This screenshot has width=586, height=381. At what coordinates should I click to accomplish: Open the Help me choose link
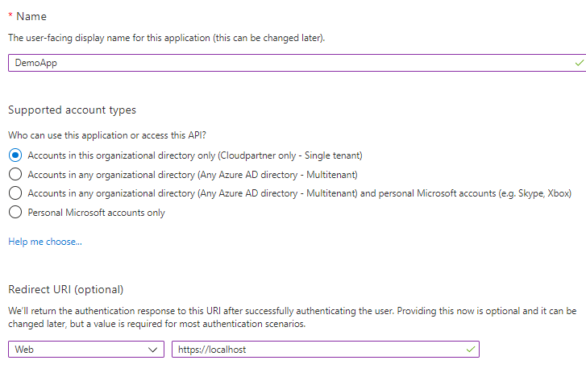pos(45,242)
